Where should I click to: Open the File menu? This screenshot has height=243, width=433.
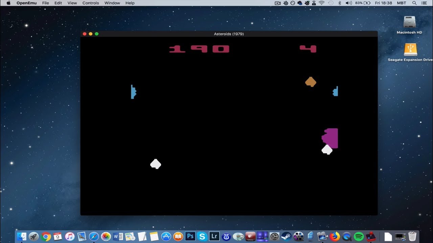pos(46,3)
